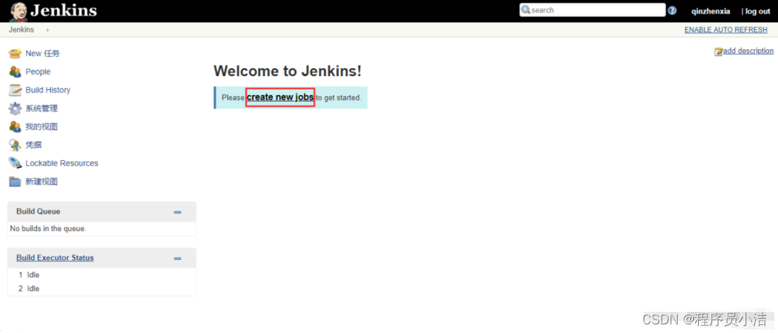Collapse the Build Executor Status panel
Screen dimensions: 778x333
pos(178,258)
